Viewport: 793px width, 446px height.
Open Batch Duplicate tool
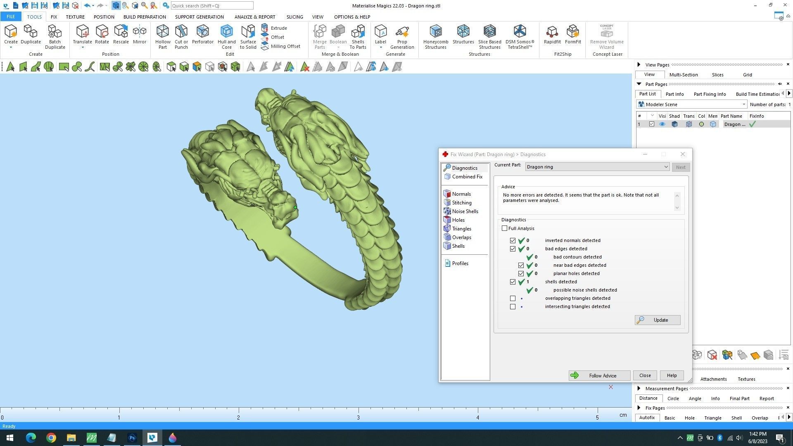point(55,37)
